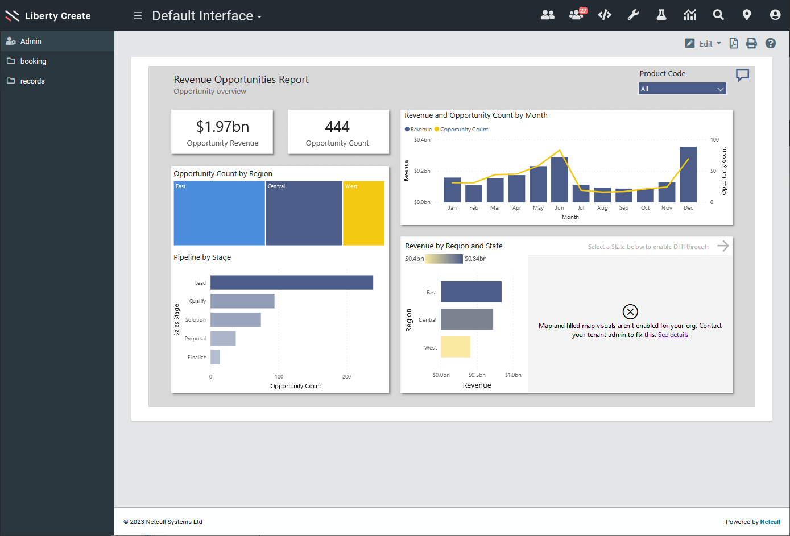
Task: Open the chart analytics icon in header
Action: 690,15
